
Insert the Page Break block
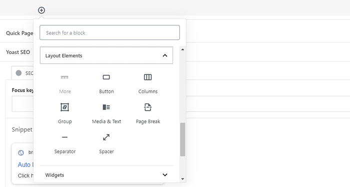[x=148, y=114]
